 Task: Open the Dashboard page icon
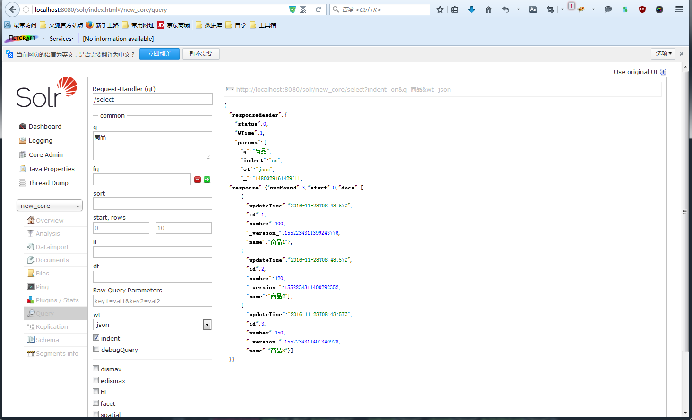(x=22, y=126)
